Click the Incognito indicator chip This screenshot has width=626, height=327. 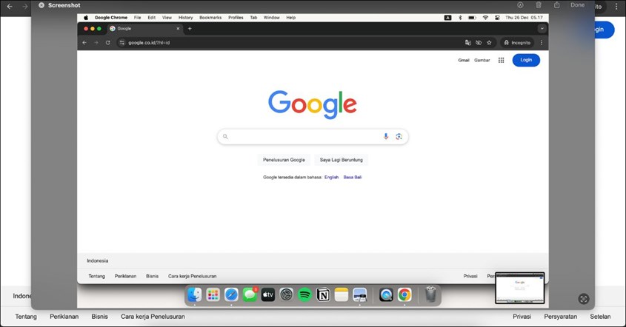coord(517,43)
